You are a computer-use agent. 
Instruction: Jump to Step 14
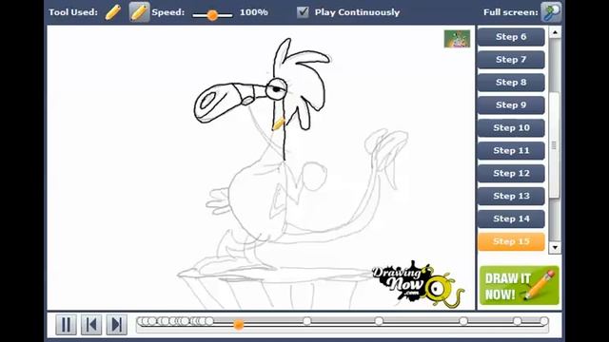[x=511, y=218]
